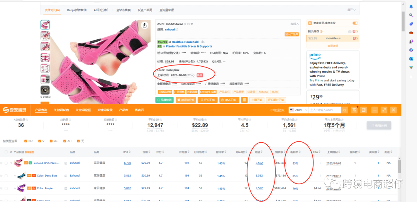Toggle the 库存监控 inventory monitor switch
Image resolution: width=417 pixels, height=202 pixels.
355,23
